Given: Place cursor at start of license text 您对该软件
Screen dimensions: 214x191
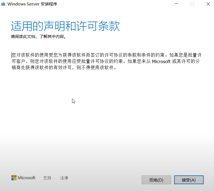Looking at the screenshot, I should (12, 55).
